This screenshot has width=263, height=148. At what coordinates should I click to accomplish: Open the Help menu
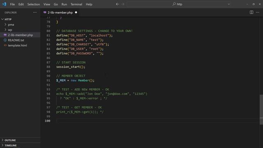click(x=89, y=5)
